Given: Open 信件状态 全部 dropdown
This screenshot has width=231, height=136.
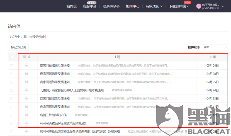Looking at the screenshot, I should 215,47.
